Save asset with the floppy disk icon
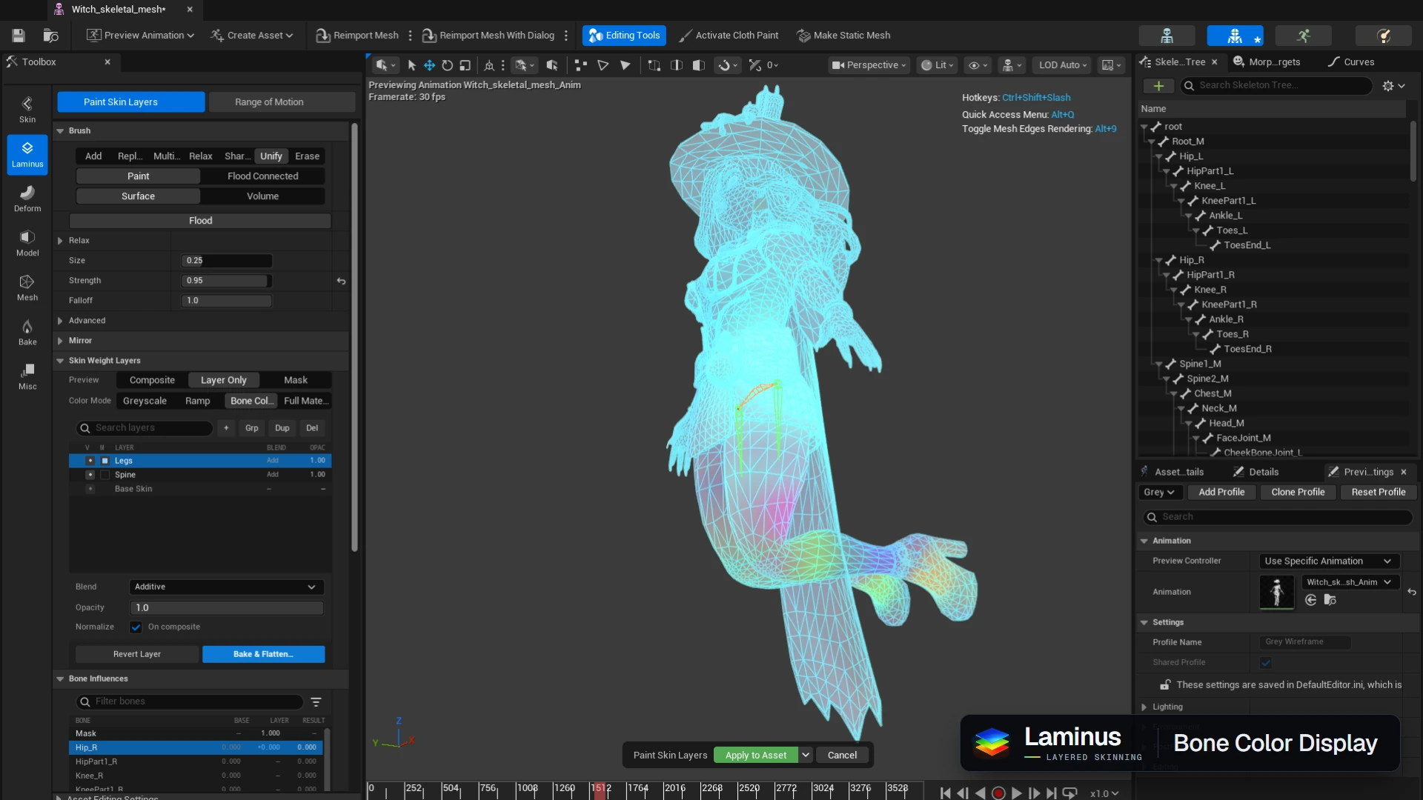This screenshot has height=800, width=1423. (x=19, y=36)
